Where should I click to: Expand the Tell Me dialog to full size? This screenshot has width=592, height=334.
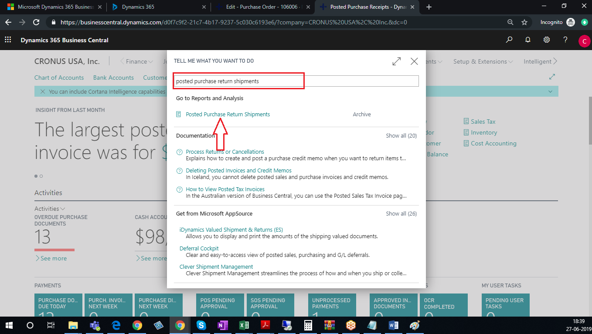(x=396, y=61)
